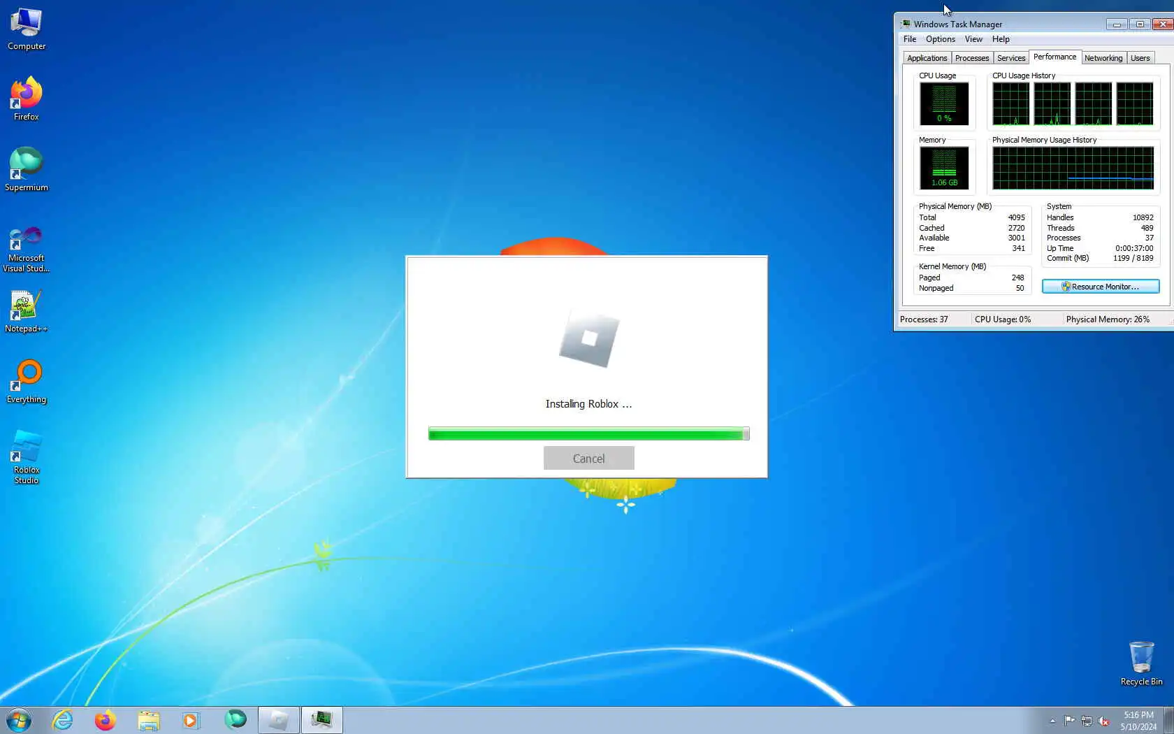Show hidden icons in the system tray
The image size is (1174, 734).
point(1052,721)
